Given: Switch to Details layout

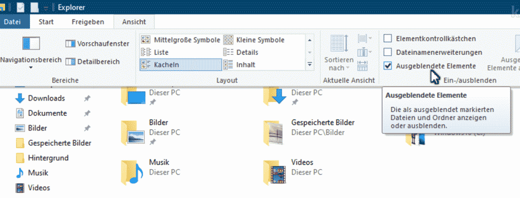Looking at the screenshot, I should [241, 52].
